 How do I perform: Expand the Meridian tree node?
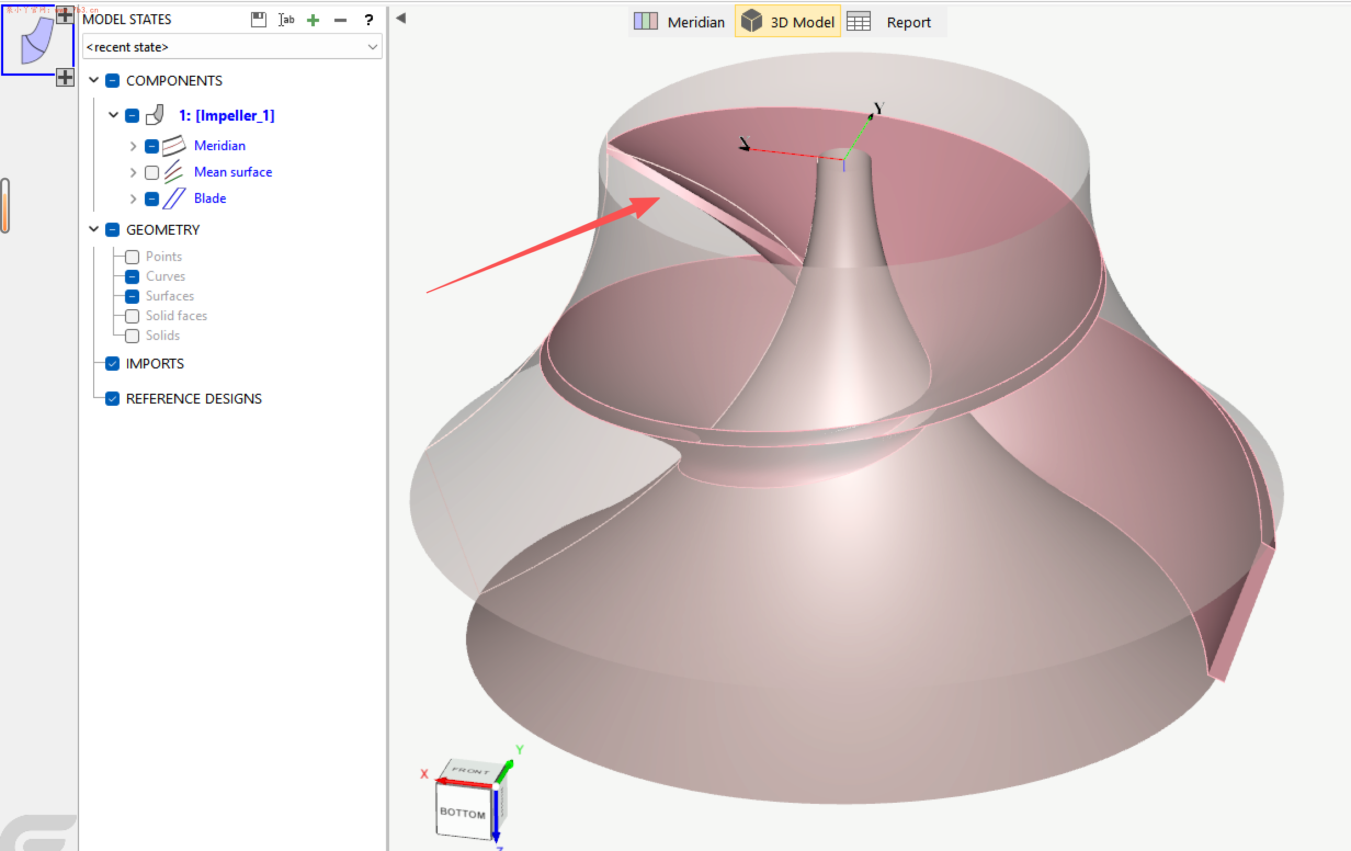point(133,146)
